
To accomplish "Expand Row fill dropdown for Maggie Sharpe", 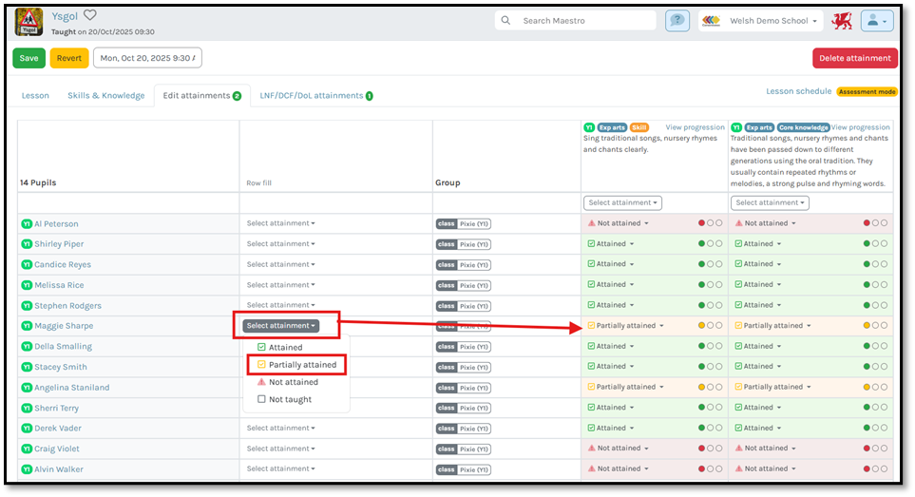I will (280, 326).
